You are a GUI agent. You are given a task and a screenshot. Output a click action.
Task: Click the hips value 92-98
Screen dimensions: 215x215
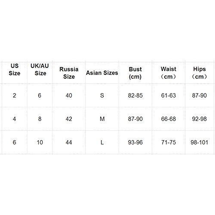coord(200,119)
